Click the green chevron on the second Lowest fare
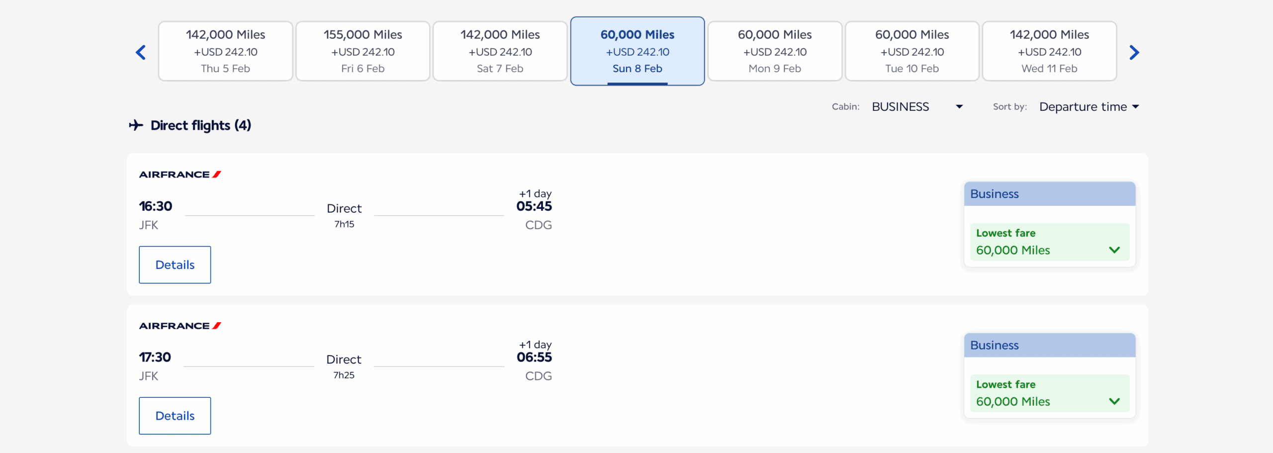 coord(1115,401)
